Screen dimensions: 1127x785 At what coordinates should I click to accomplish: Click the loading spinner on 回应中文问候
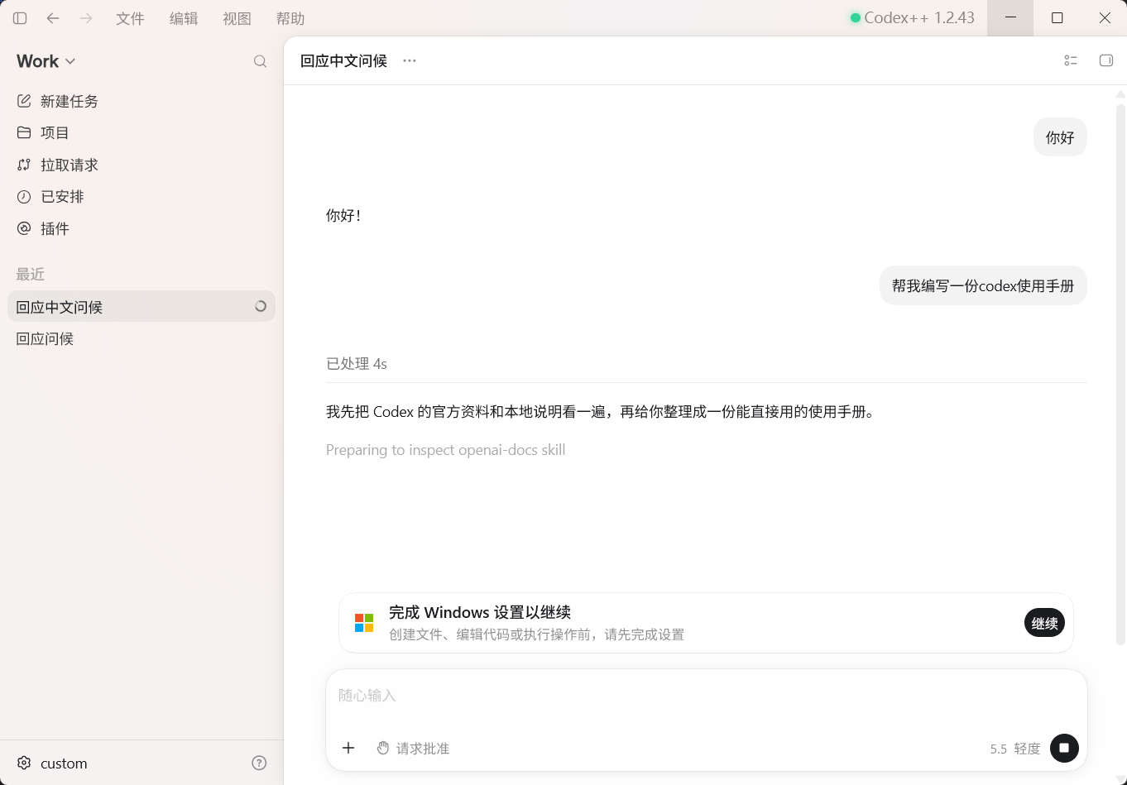(261, 306)
